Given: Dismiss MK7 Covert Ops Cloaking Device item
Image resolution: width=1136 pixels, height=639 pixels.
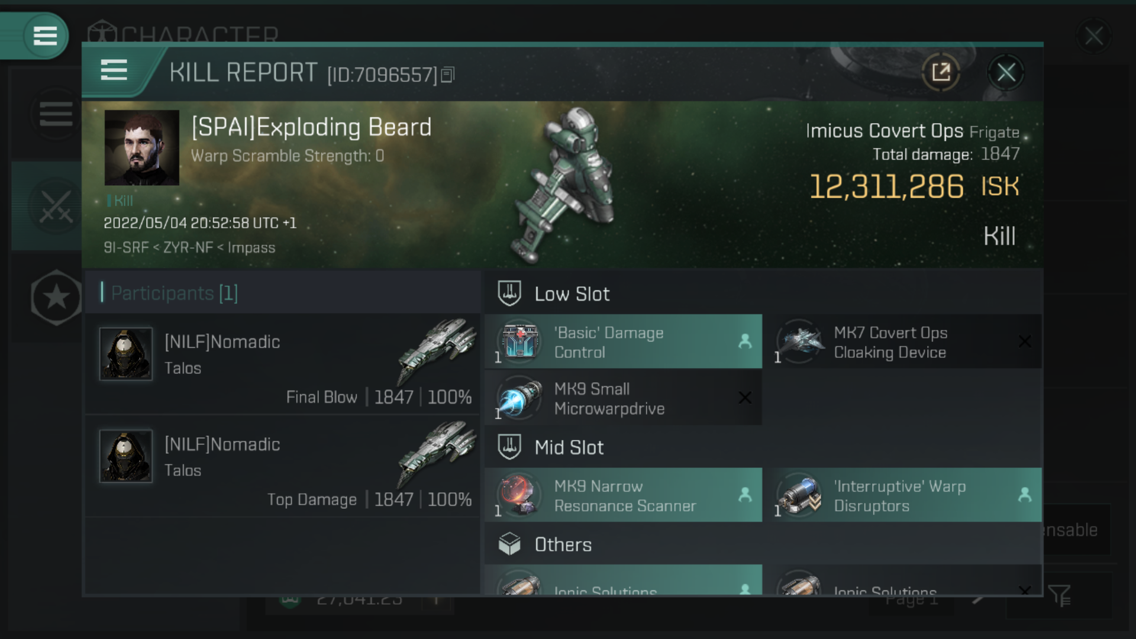Looking at the screenshot, I should click(x=1024, y=342).
